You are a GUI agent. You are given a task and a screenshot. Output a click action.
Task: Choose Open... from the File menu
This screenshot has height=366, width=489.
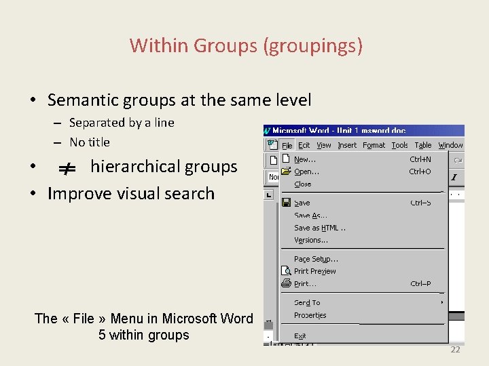(363, 171)
